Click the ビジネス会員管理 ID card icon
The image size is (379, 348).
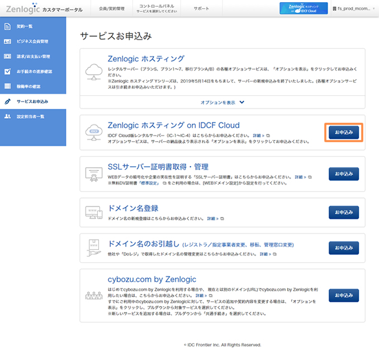pyautogui.click(x=7, y=41)
